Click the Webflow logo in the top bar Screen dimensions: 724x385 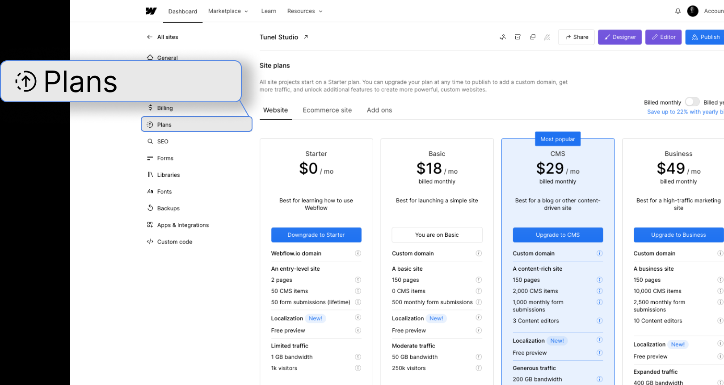pos(151,11)
